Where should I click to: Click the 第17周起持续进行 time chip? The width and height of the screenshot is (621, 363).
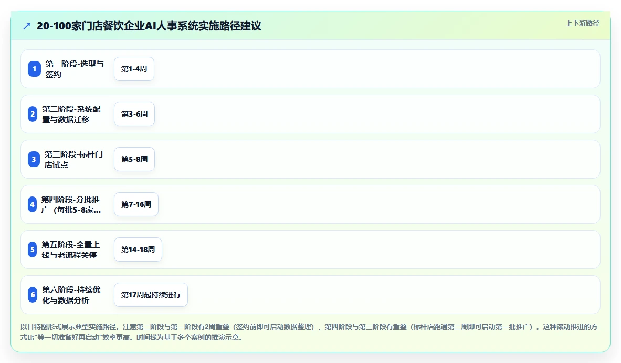[x=151, y=295]
